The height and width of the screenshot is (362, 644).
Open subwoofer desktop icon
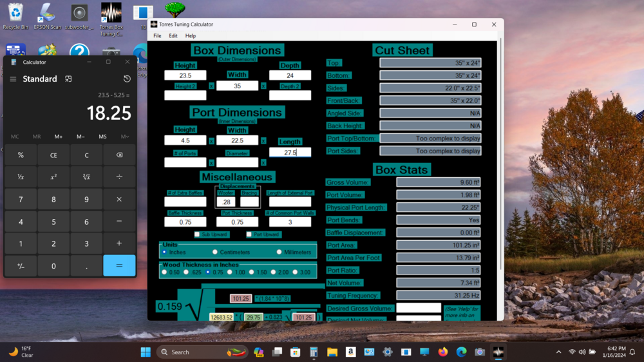79,17
